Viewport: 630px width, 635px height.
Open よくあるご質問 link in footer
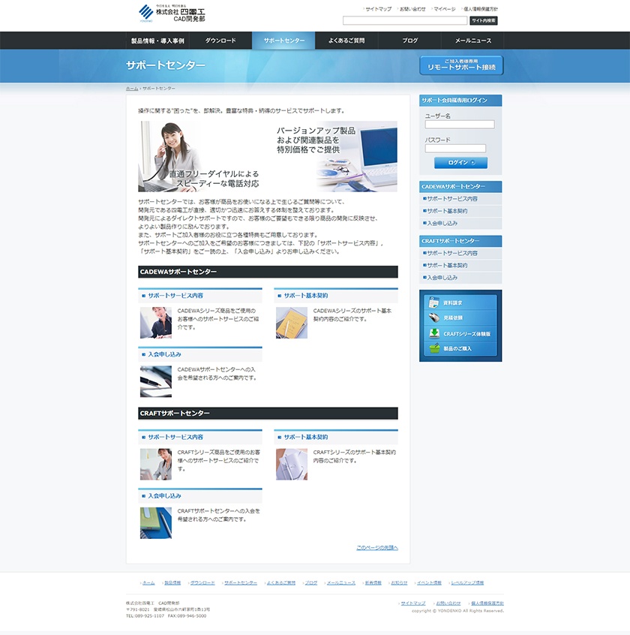click(280, 582)
